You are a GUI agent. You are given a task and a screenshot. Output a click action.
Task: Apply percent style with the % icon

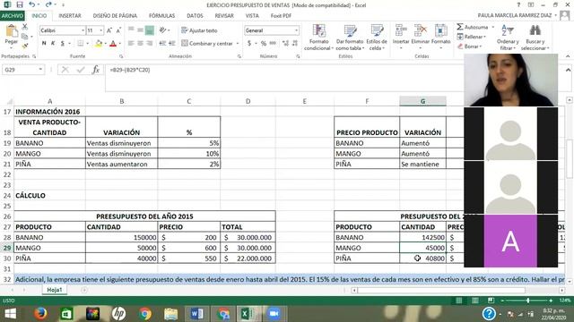click(x=264, y=44)
